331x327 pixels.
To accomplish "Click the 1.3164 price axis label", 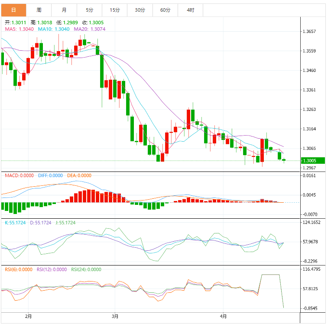I will (x=309, y=129).
